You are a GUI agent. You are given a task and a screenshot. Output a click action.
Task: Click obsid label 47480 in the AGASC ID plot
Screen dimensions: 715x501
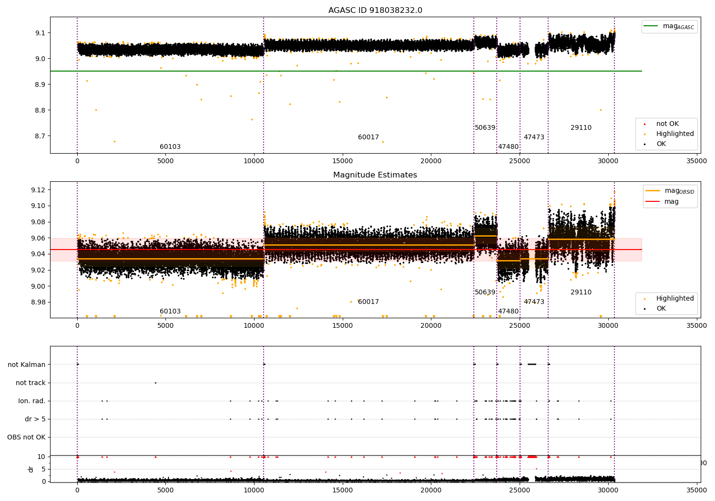[x=508, y=147]
